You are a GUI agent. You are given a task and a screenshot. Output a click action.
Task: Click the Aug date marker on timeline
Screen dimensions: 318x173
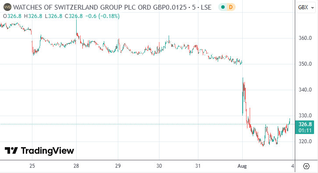click(x=242, y=166)
